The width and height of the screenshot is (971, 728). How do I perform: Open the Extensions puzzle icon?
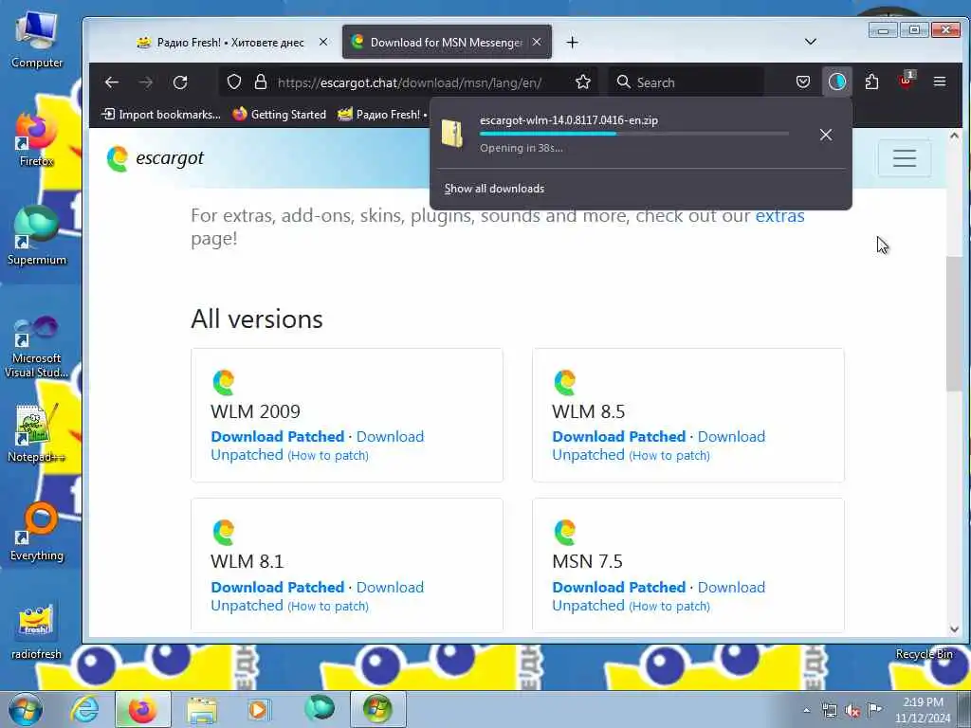872,82
